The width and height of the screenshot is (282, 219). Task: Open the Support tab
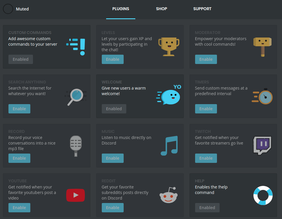click(x=202, y=9)
